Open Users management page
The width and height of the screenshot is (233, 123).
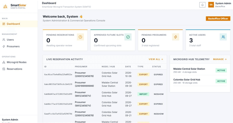(x=19, y=40)
